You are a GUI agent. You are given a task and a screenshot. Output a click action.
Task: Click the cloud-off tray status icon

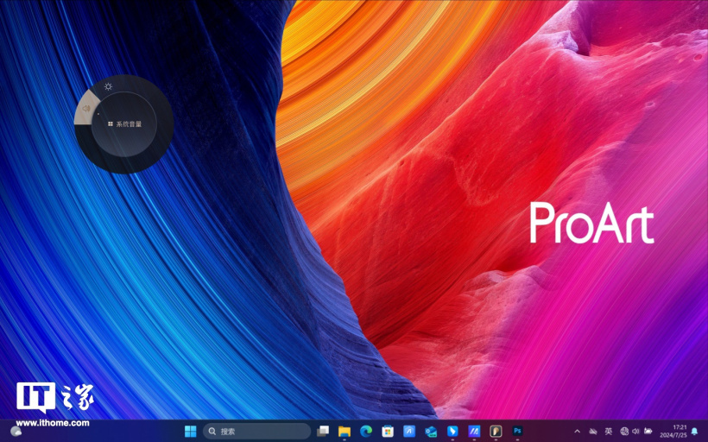[x=593, y=431]
